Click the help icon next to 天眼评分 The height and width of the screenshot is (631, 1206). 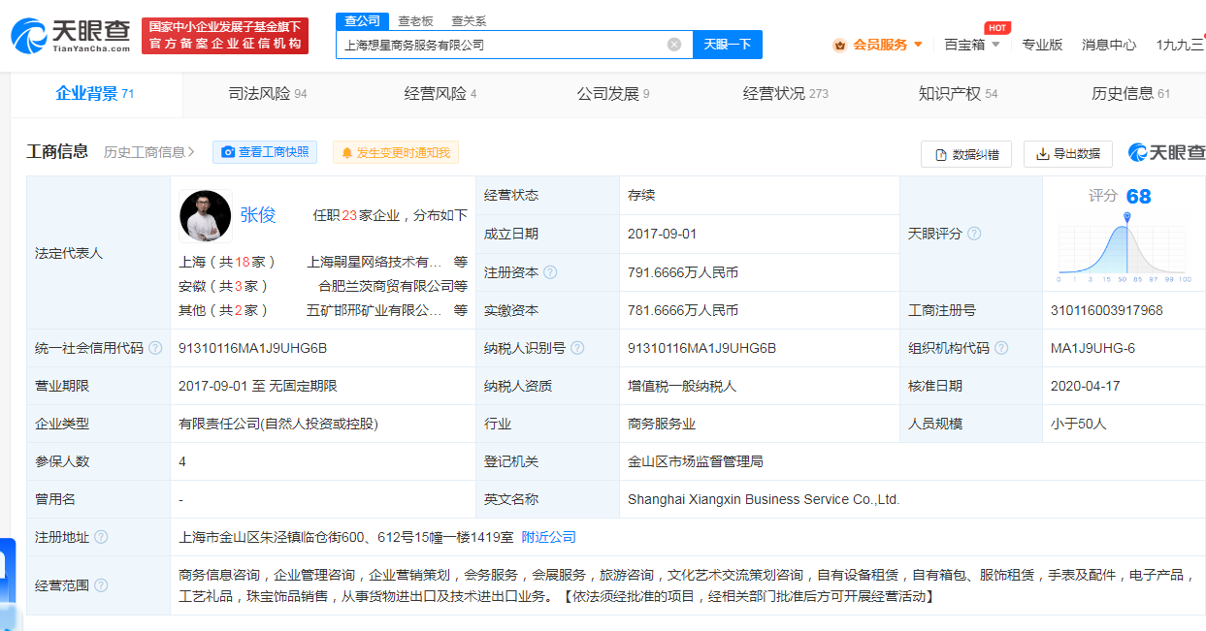(974, 234)
